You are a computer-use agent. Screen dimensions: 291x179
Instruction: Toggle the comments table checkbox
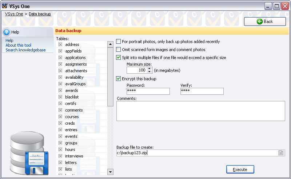60,110
